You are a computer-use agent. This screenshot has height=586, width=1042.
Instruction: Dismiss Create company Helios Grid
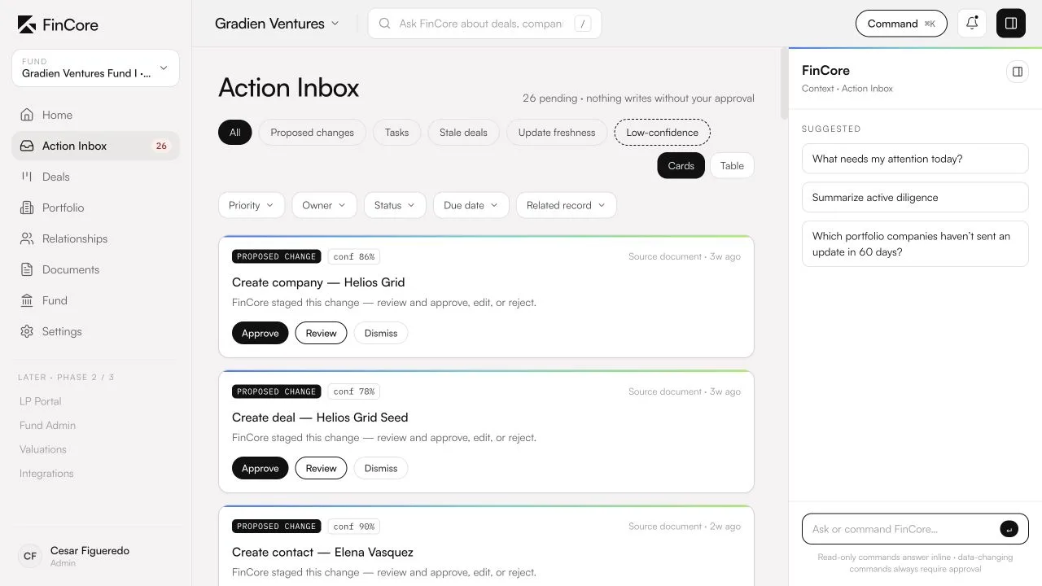click(x=381, y=333)
